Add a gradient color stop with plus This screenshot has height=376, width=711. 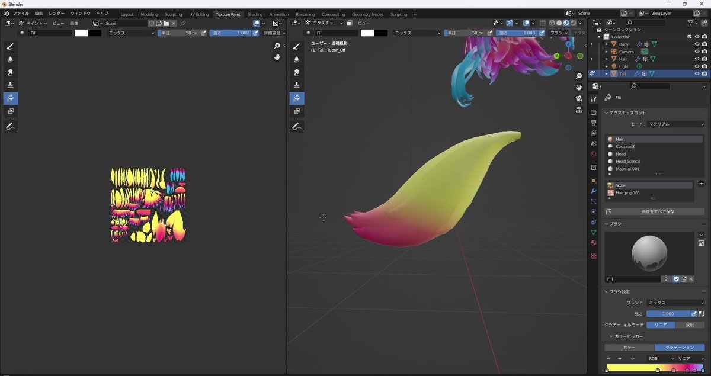608,358
